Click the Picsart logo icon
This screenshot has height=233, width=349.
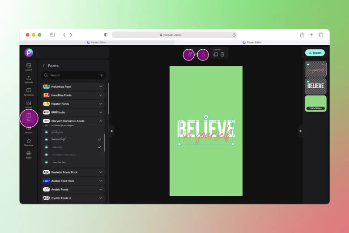tap(29, 52)
